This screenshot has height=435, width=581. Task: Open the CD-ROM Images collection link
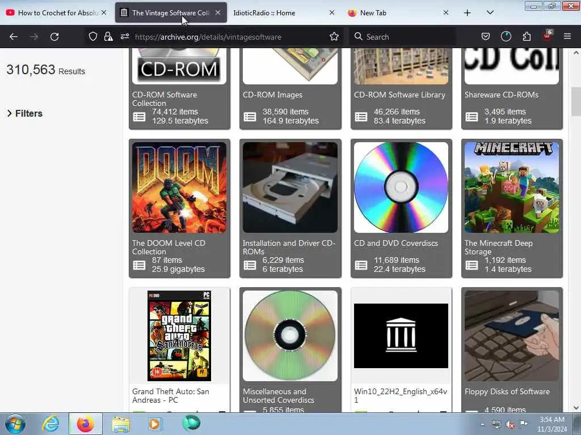pyautogui.click(x=272, y=95)
